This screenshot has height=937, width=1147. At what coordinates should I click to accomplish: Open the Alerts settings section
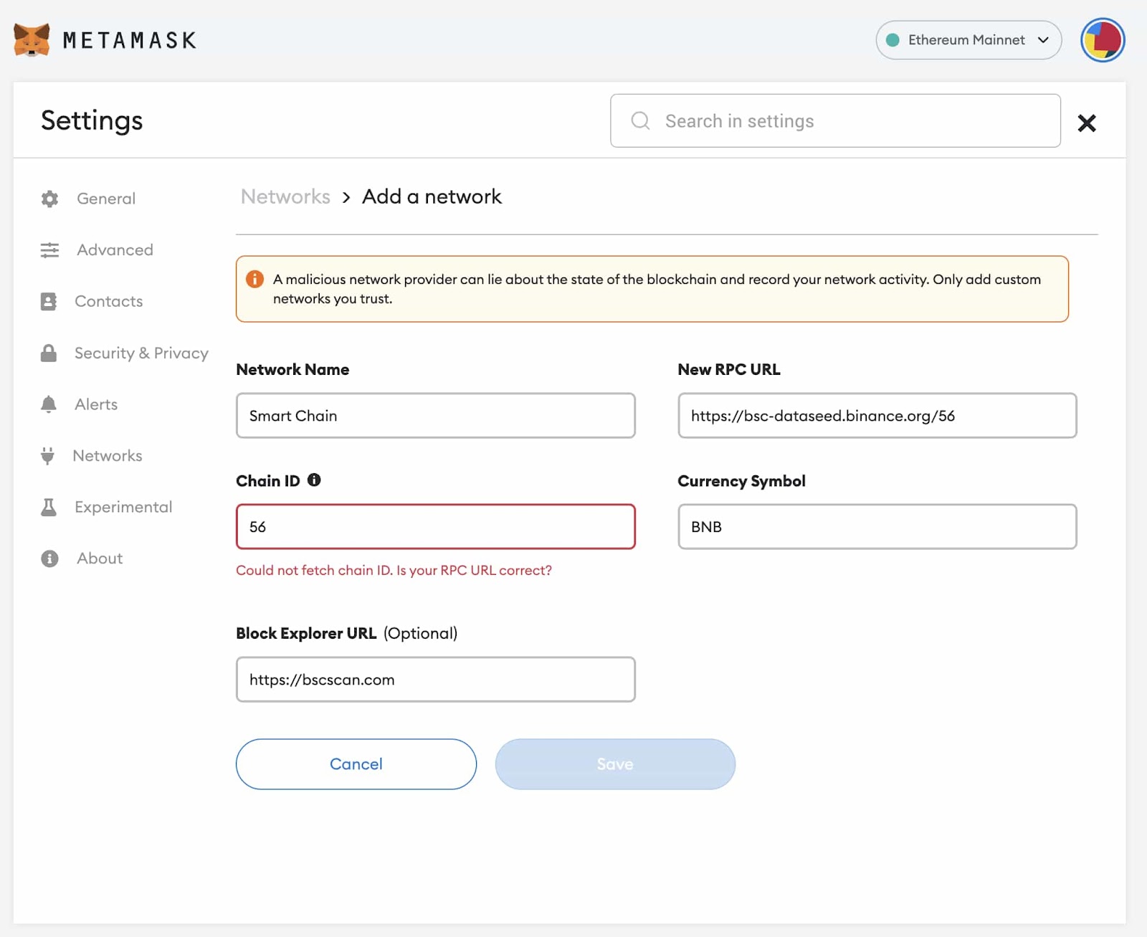coord(96,404)
